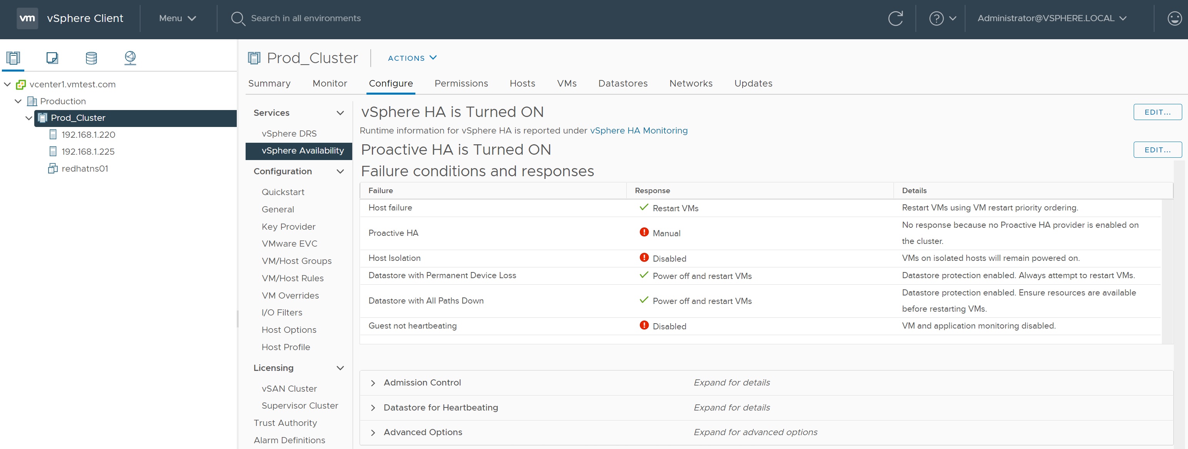Click the Search in all environments field
Screen dimensions: 1188x449
306,18
